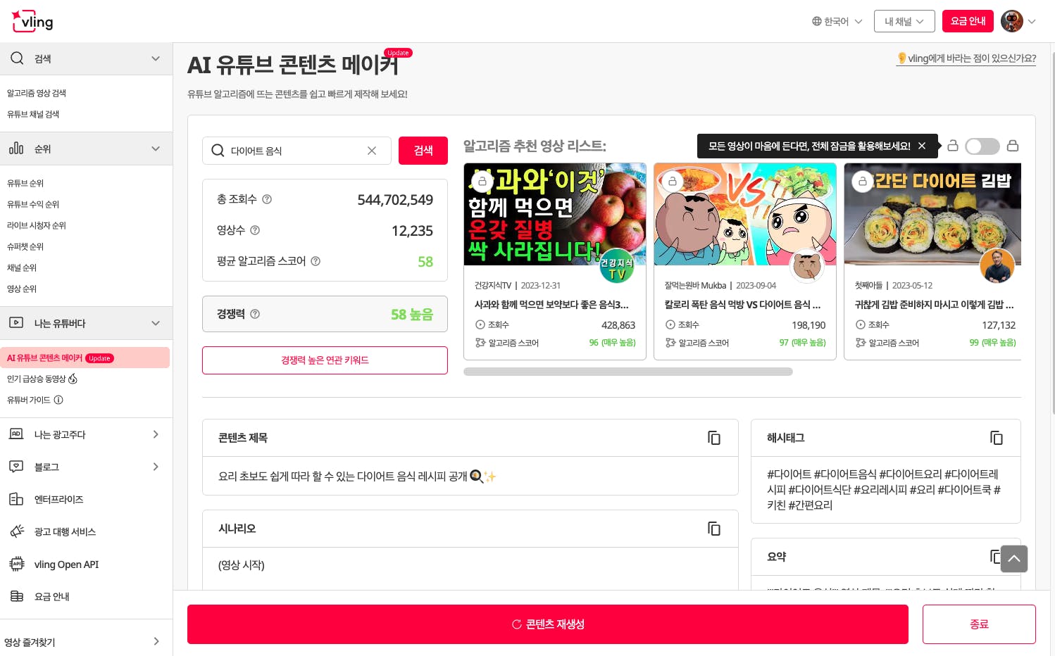Screen dimensions: 1055x656
Task: Click the horizontal scrollbar under video list
Action: (628, 372)
